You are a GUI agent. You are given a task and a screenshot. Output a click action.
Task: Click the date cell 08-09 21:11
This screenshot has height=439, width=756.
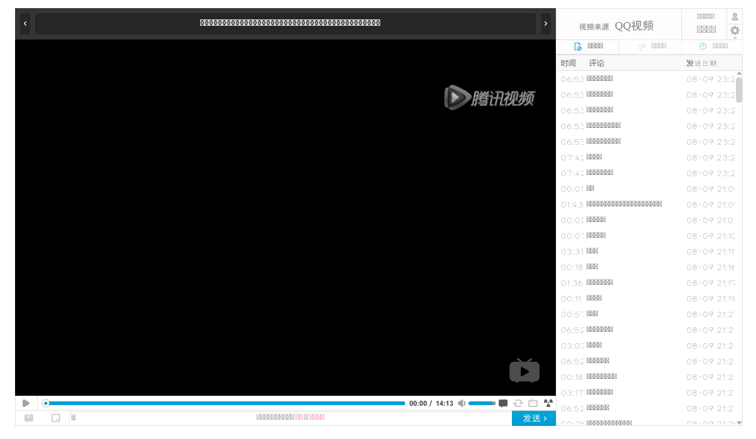pyautogui.click(x=710, y=251)
